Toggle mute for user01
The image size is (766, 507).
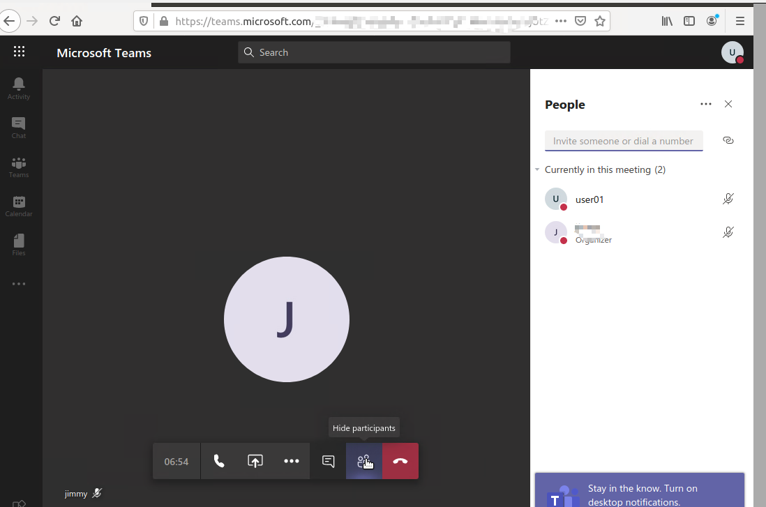(728, 198)
